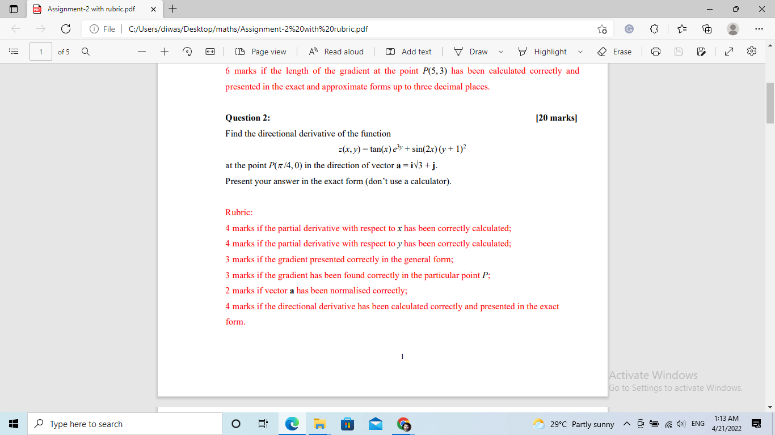Fit the PDF to page width
Screen dimensions: 775x435
click(x=210, y=52)
